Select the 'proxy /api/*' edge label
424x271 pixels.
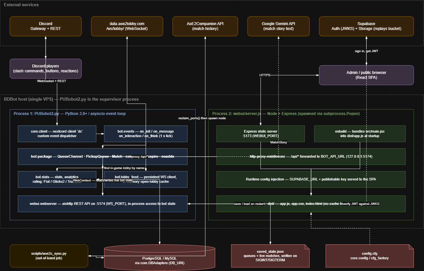pos(140,157)
